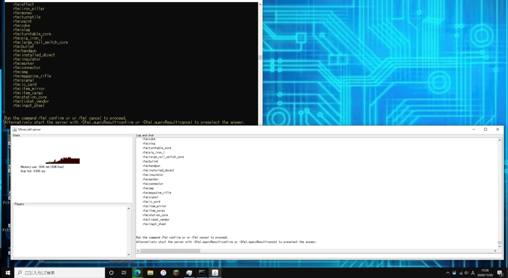
Task: Click 'rtm:ic_card' in the console window
Action: tap(24, 84)
